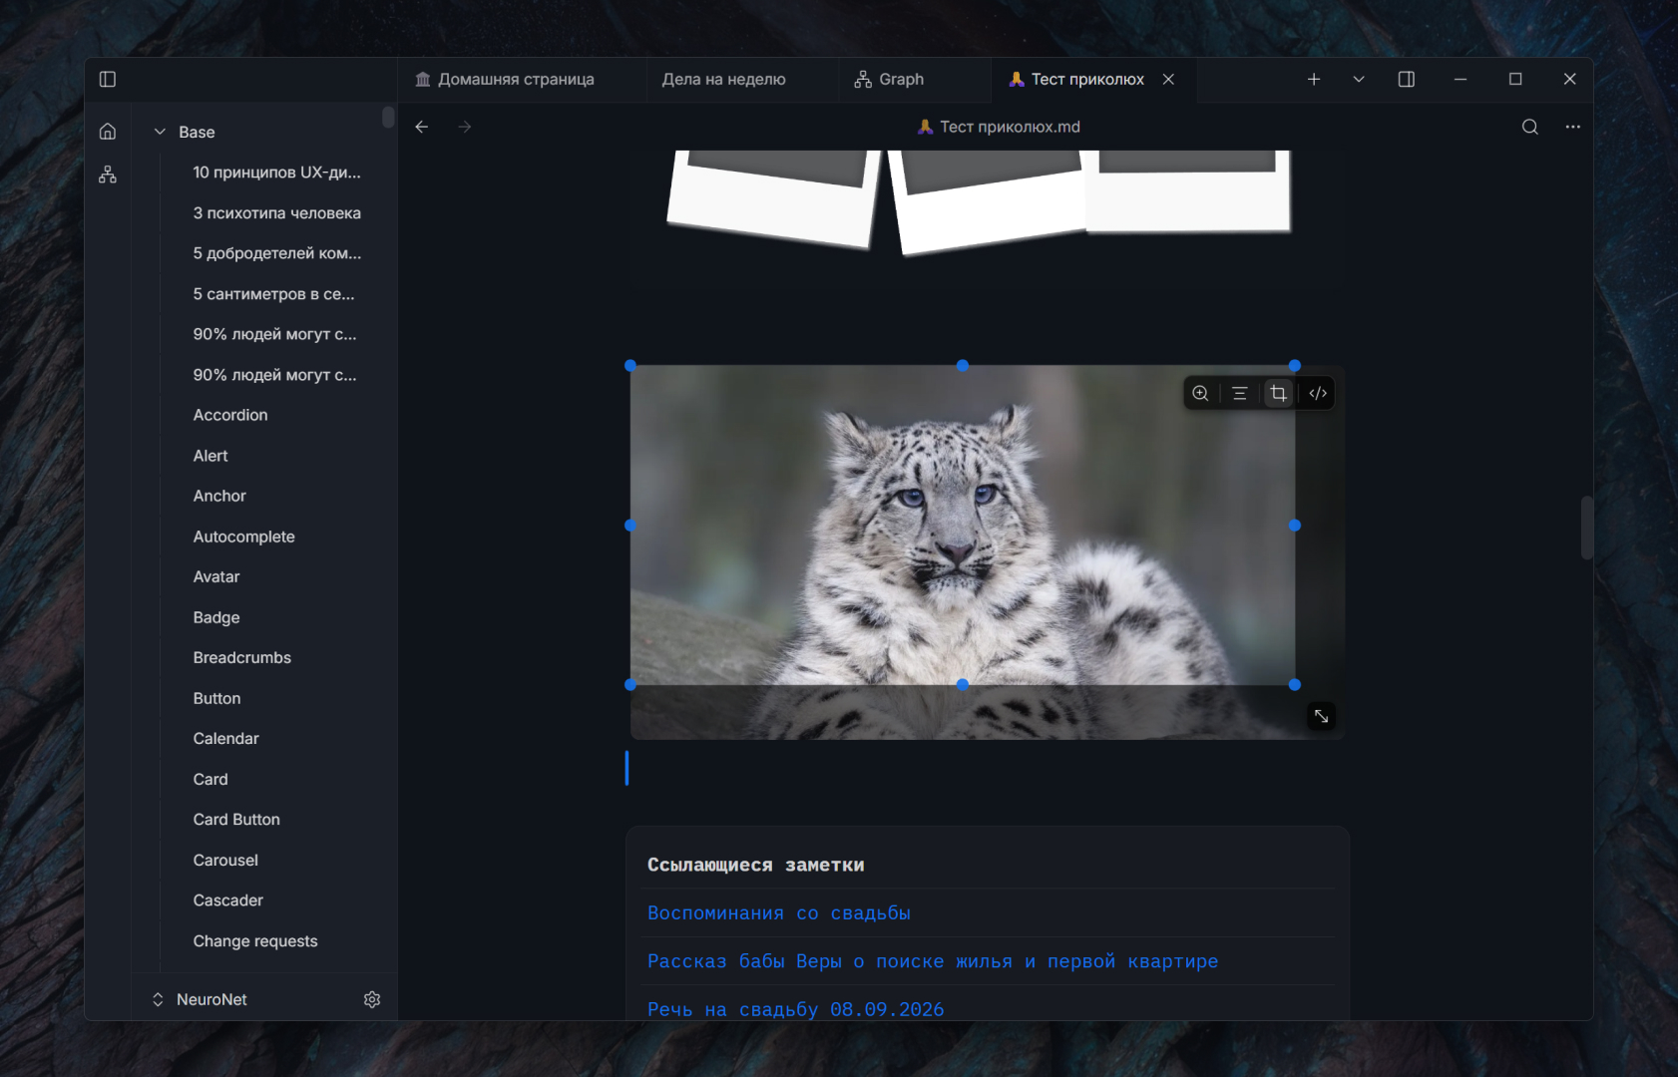This screenshot has width=1678, height=1077.
Task: Open the tab list dropdown chevron
Action: pyautogui.click(x=1359, y=79)
